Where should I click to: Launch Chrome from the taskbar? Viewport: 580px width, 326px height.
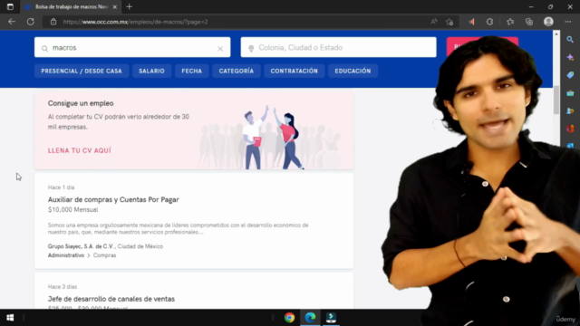(289, 318)
